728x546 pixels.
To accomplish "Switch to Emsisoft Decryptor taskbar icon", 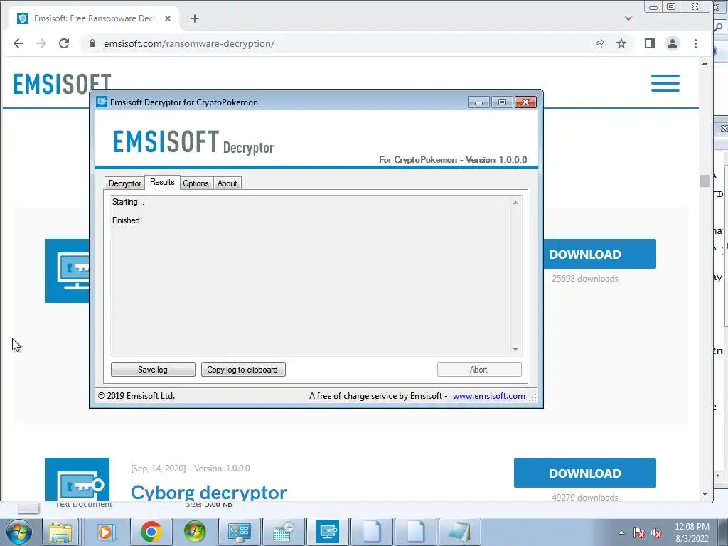I will (328, 532).
